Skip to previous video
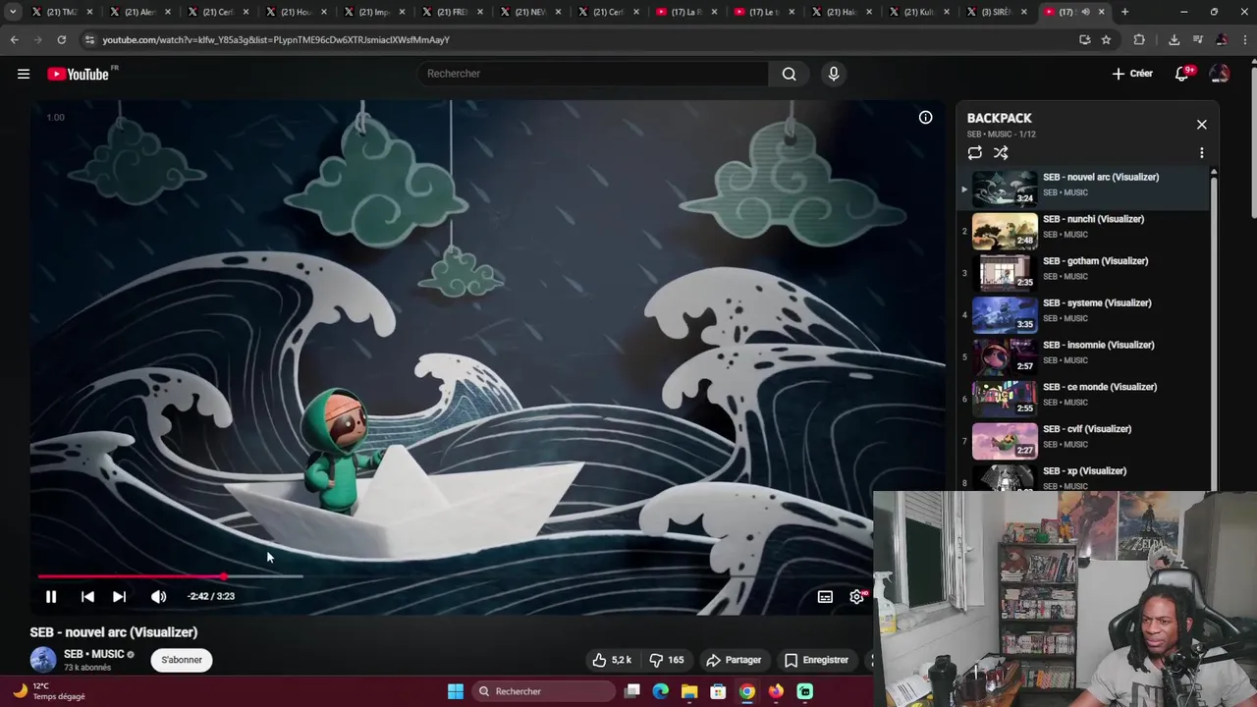The width and height of the screenshot is (1257, 707). click(x=87, y=596)
